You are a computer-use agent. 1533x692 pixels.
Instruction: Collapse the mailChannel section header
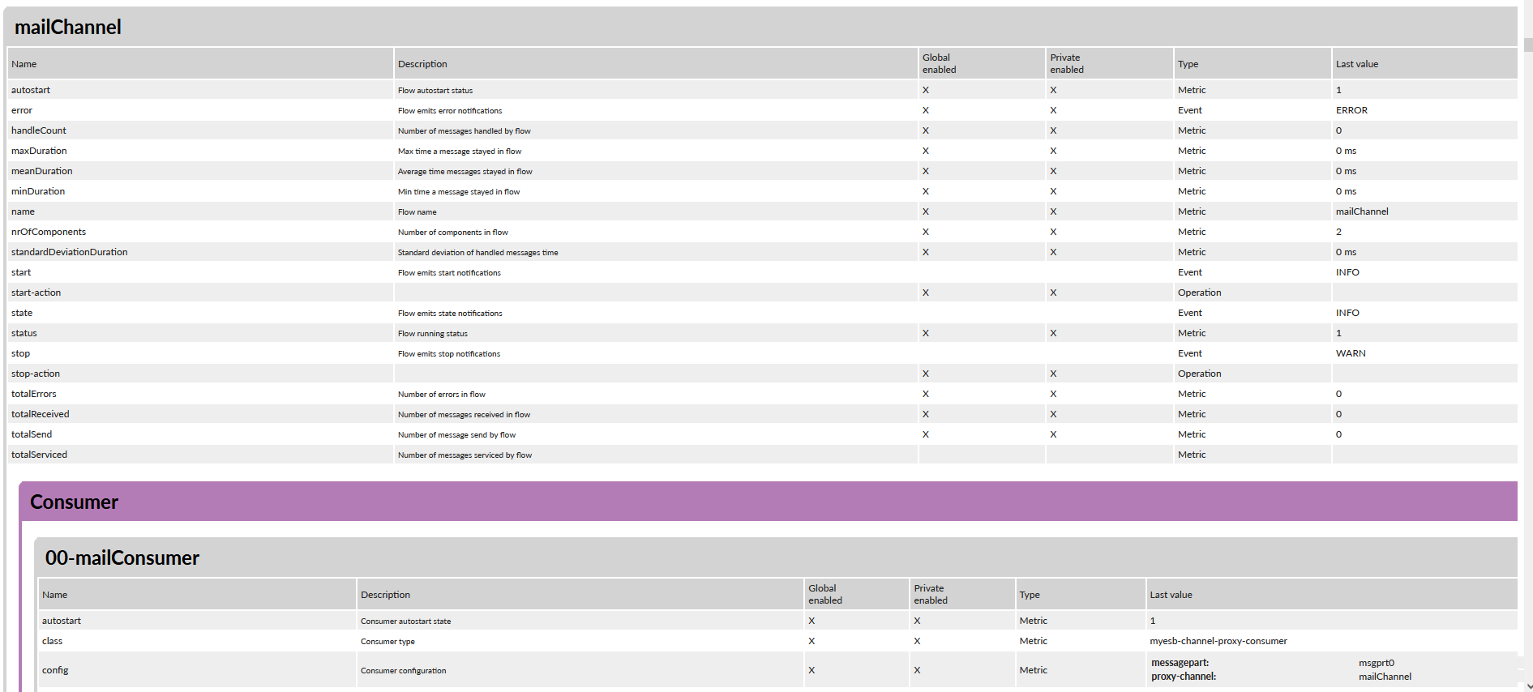click(68, 28)
